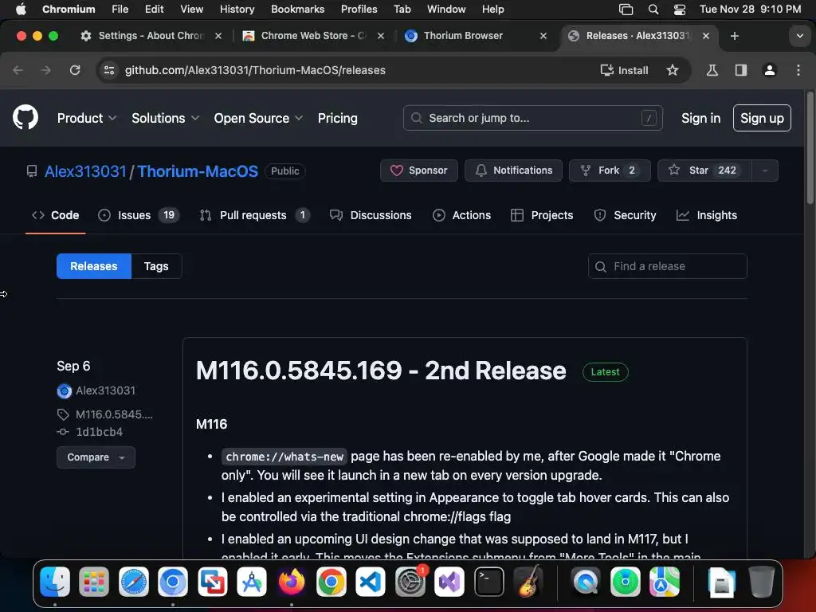Click the browser forward arrow
This screenshot has height=612, width=816.
tap(45, 70)
